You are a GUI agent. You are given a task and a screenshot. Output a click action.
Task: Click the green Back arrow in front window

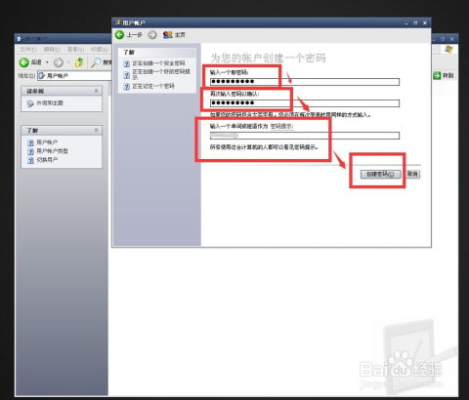click(120, 34)
